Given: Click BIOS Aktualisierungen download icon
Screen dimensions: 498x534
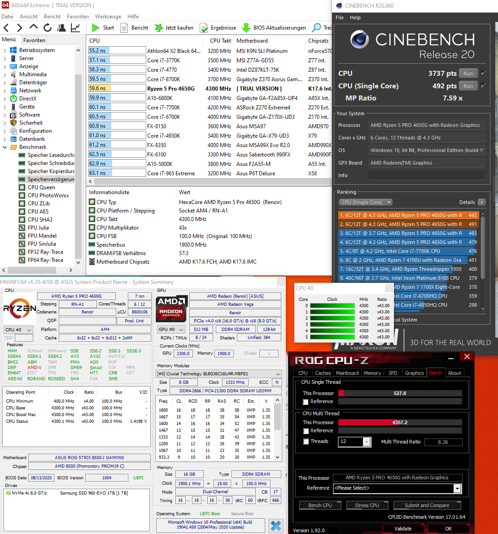Looking at the screenshot, I should tap(246, 28).
